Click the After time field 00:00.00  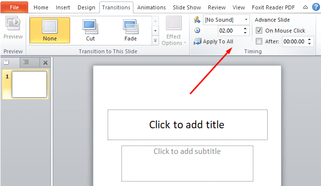coord(294,41)
